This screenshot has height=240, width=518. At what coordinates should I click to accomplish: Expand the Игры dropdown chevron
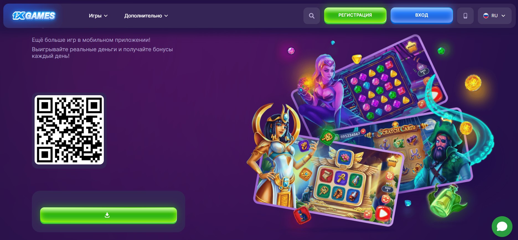(106, 16)
